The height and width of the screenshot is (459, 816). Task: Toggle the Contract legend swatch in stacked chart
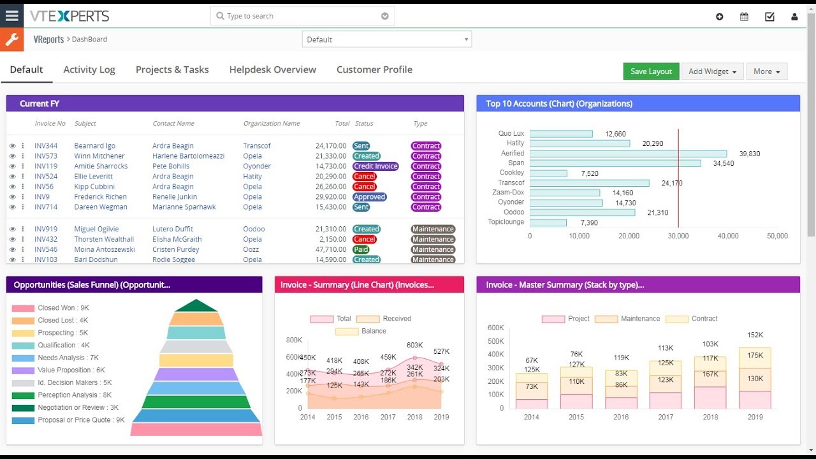pyautogui.click(x=677, y=319)
